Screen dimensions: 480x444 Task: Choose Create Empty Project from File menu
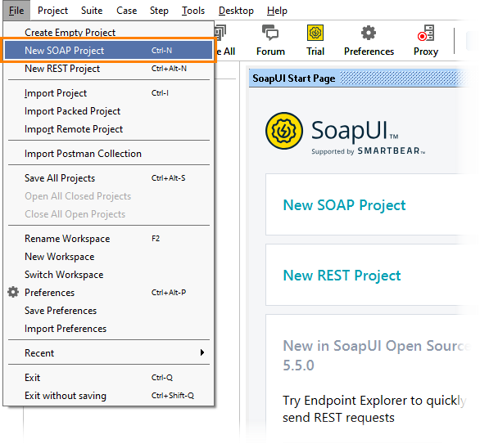point(109,32)
